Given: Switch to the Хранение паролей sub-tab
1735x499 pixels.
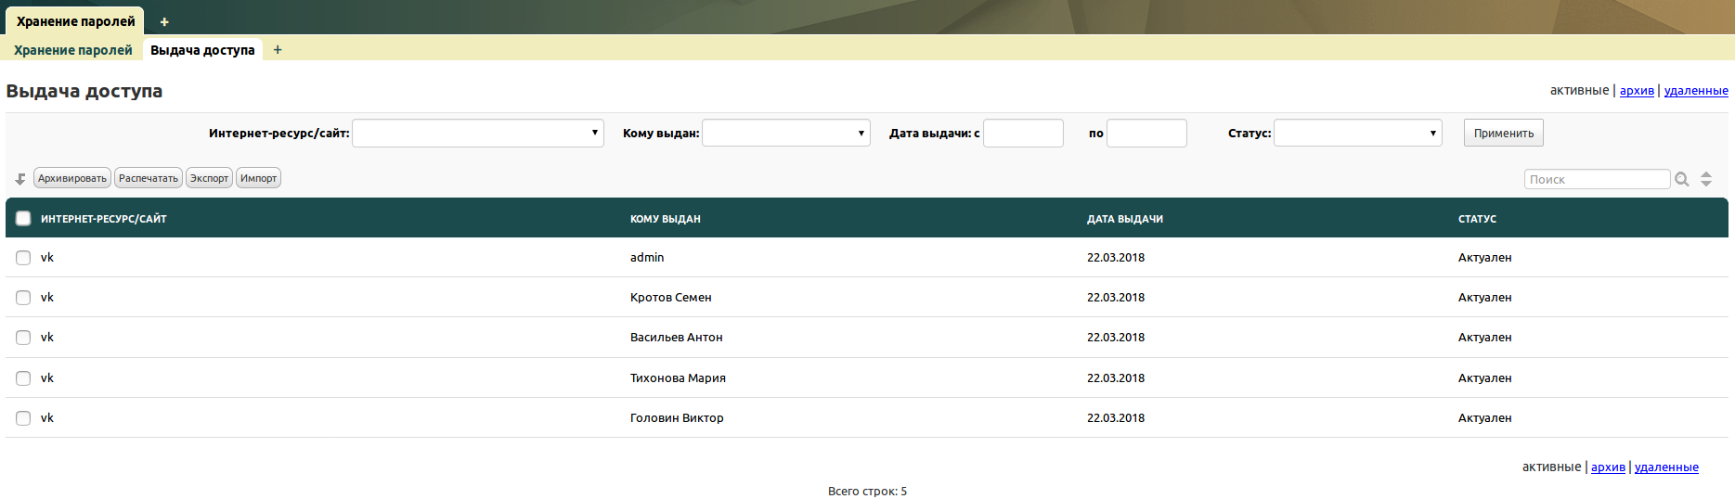Looking at the screenshot, I should 73,50.
